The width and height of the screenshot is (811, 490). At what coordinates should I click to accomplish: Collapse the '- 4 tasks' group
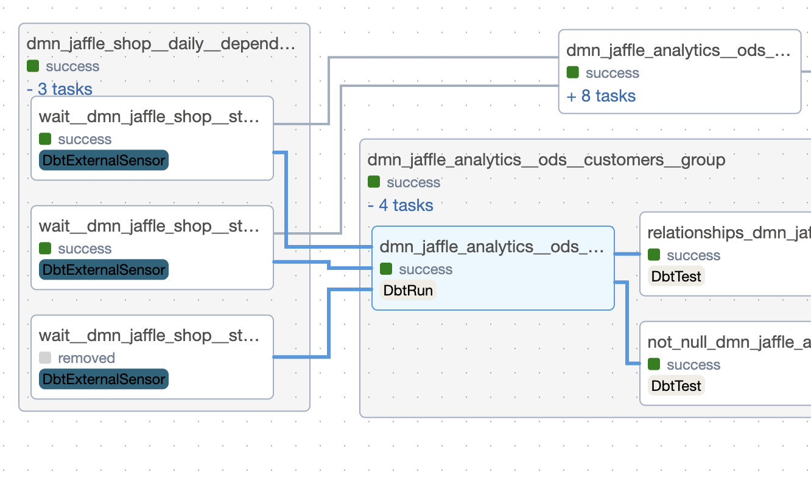pos(401,205)
